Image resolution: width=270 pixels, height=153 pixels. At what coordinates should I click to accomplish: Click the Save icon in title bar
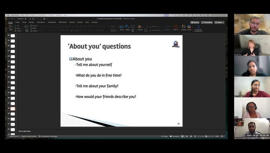point(33,19)
